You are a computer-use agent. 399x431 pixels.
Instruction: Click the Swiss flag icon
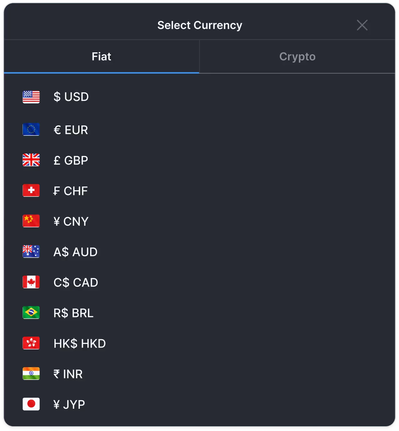point(31,190)
